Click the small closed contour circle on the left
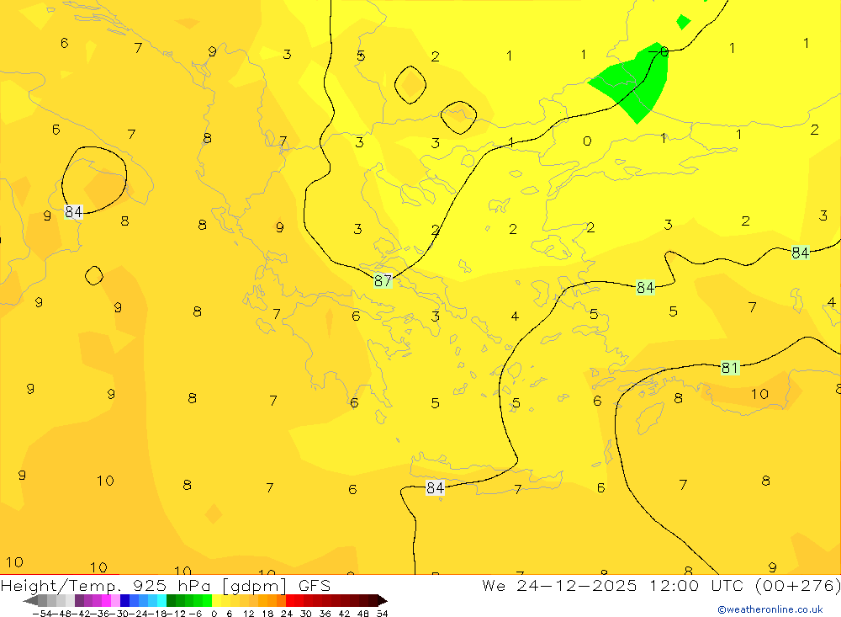The height and width of the screenshot is (617, 841). (x=94, y=275)
